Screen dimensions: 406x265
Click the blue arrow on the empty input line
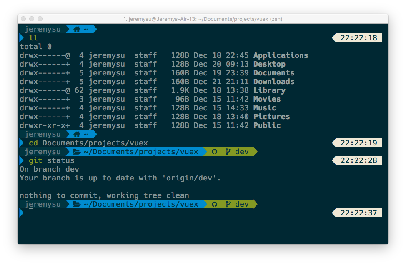coord(22,213)
